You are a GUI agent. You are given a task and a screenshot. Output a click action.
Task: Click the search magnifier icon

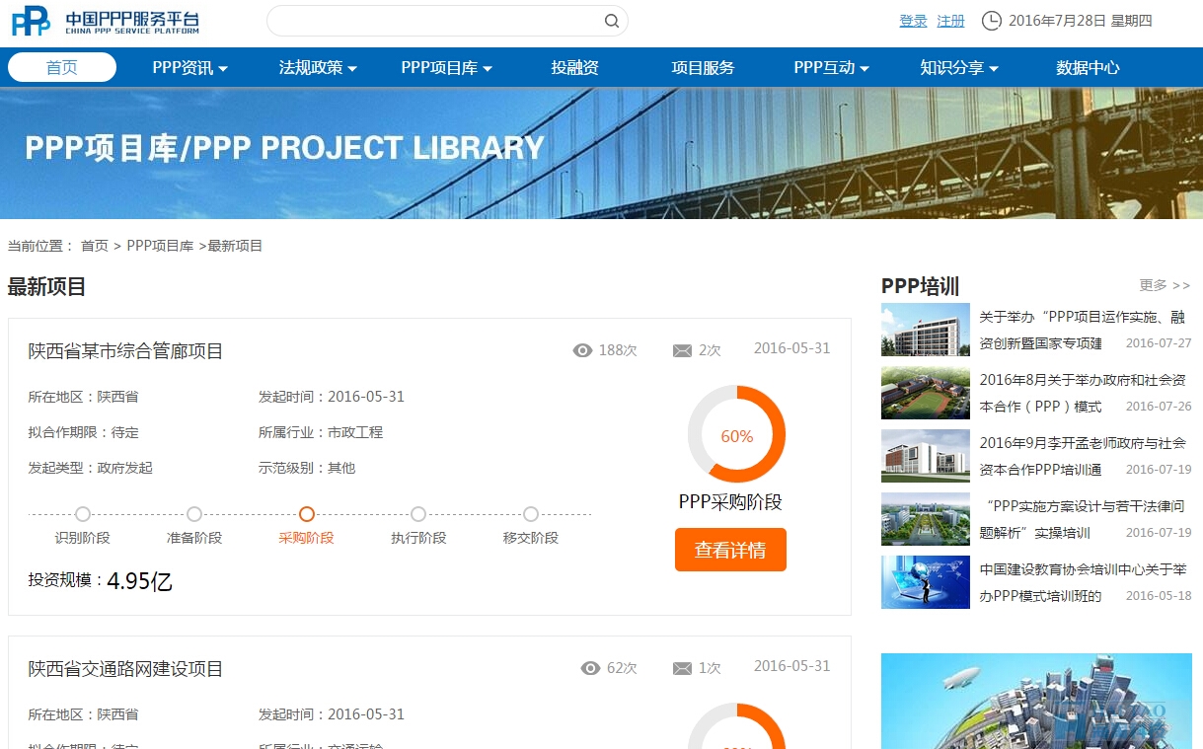point(612,21)
